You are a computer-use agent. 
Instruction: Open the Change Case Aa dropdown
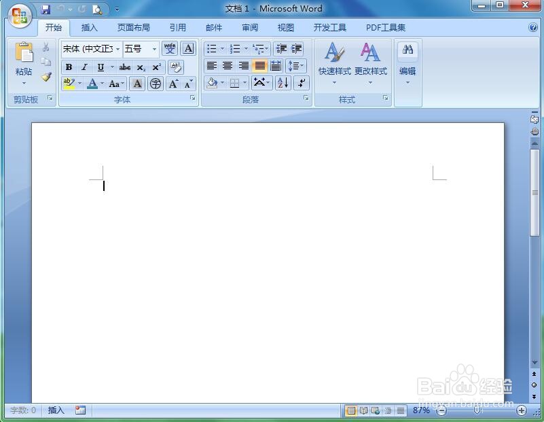click(116, 84)
